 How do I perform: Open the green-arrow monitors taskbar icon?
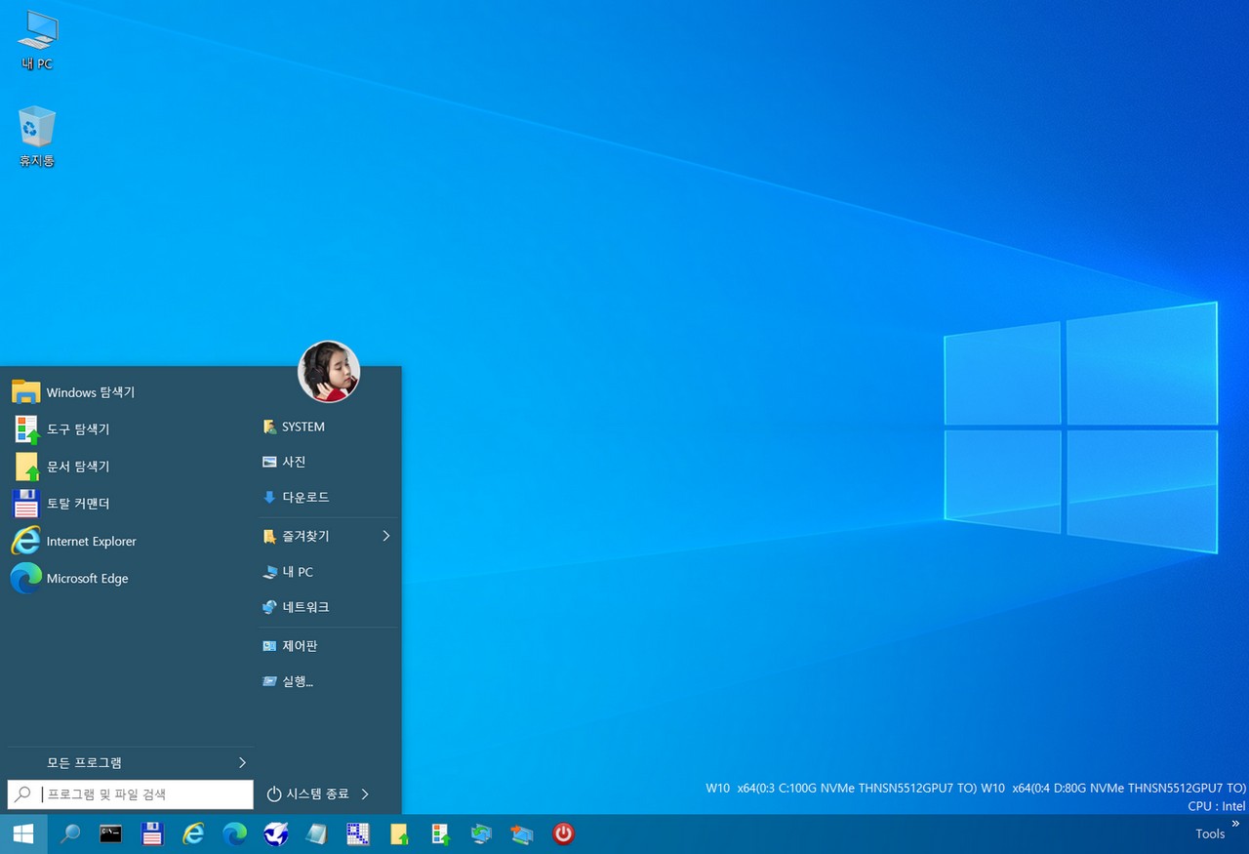click(481, 834)
